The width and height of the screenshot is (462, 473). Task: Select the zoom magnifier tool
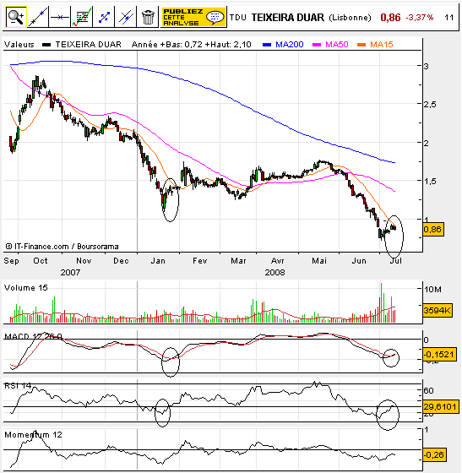[x=16, y=17]
